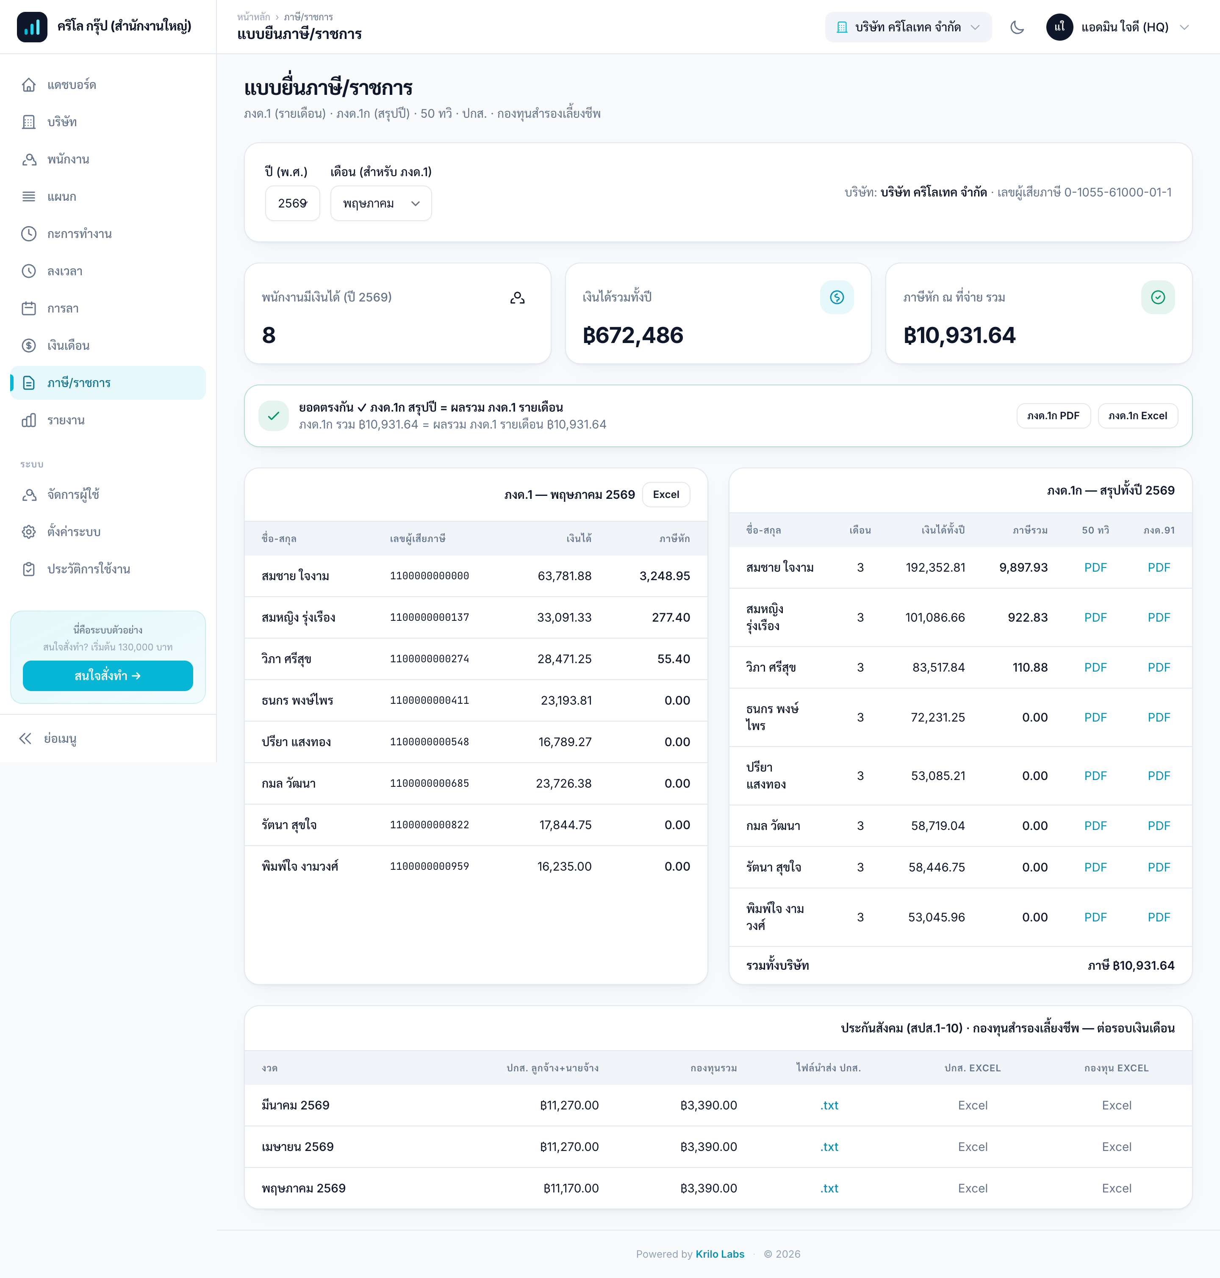Expand the admin user menu
1220x1278 pixels.
[1117, 27]
